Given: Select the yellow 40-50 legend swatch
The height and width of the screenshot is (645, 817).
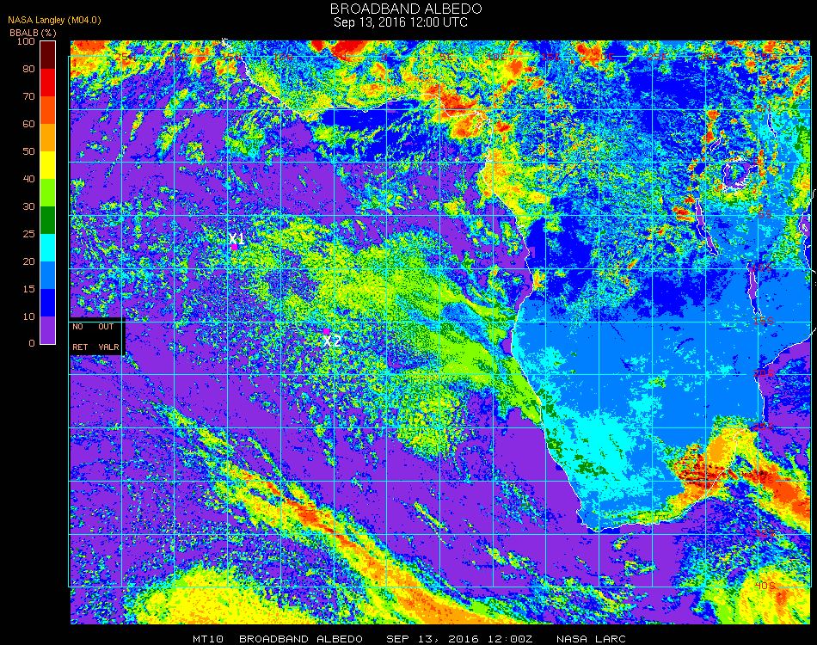Looking at the screenshot, I should click(47, 165).
